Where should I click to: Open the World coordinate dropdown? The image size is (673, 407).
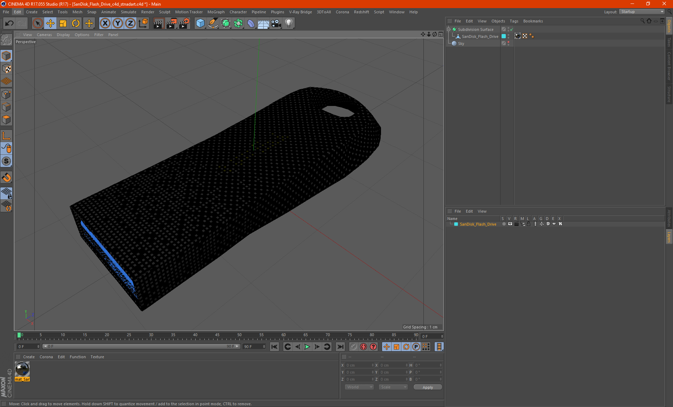(359, 387)
